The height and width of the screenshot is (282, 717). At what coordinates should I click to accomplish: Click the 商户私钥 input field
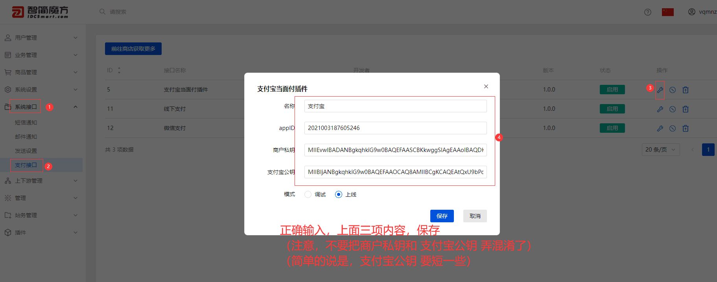pyautogui.click(x=396, y=150)
